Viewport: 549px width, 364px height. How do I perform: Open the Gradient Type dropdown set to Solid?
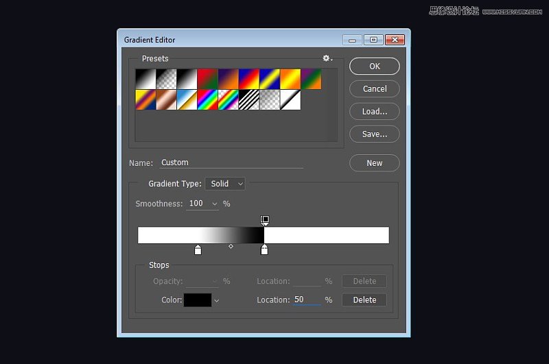tap(225, 184)
